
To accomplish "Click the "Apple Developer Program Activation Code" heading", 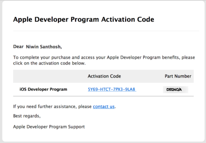I will [84, 20].
